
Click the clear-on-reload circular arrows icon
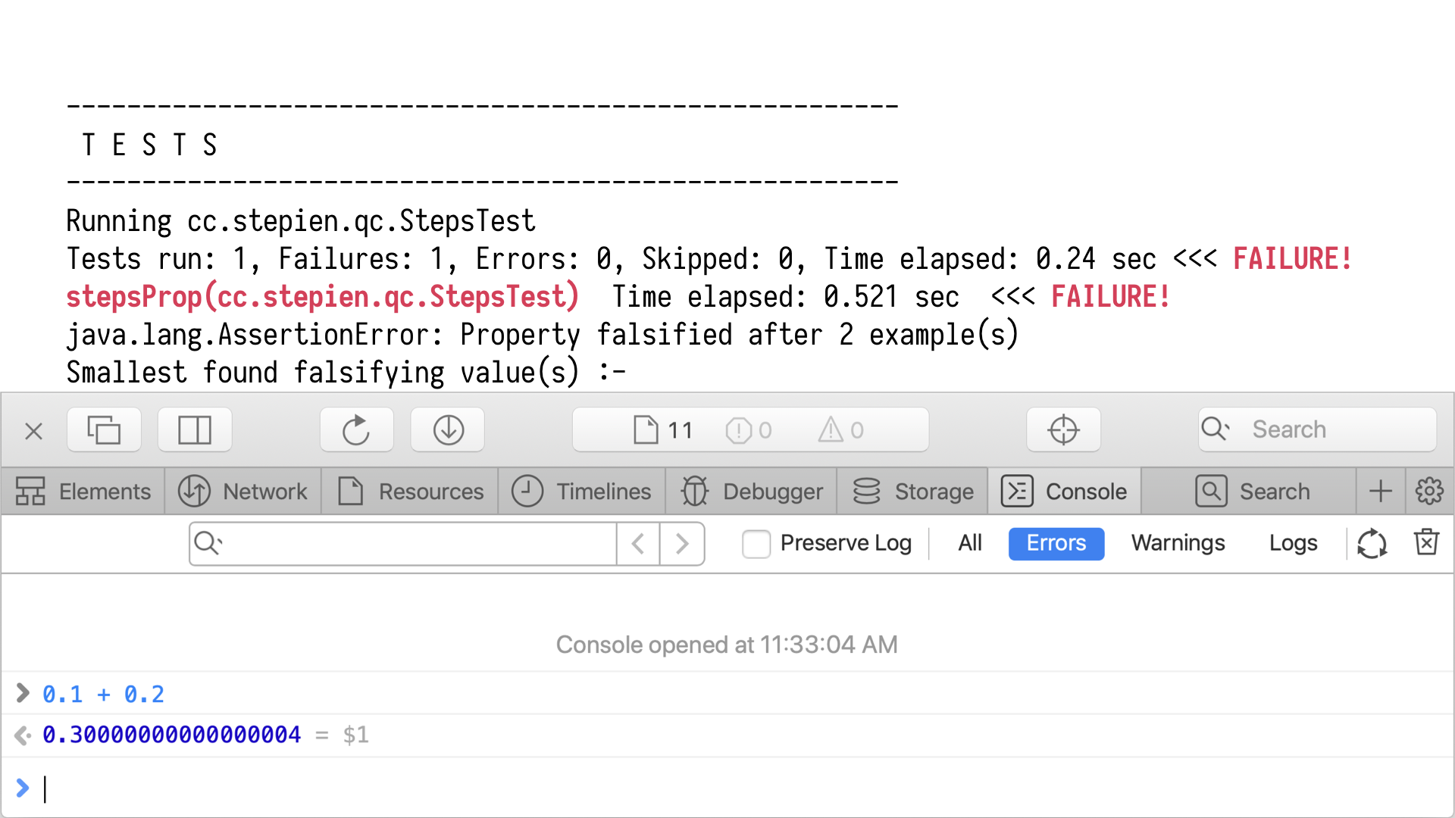point(1372,543)
